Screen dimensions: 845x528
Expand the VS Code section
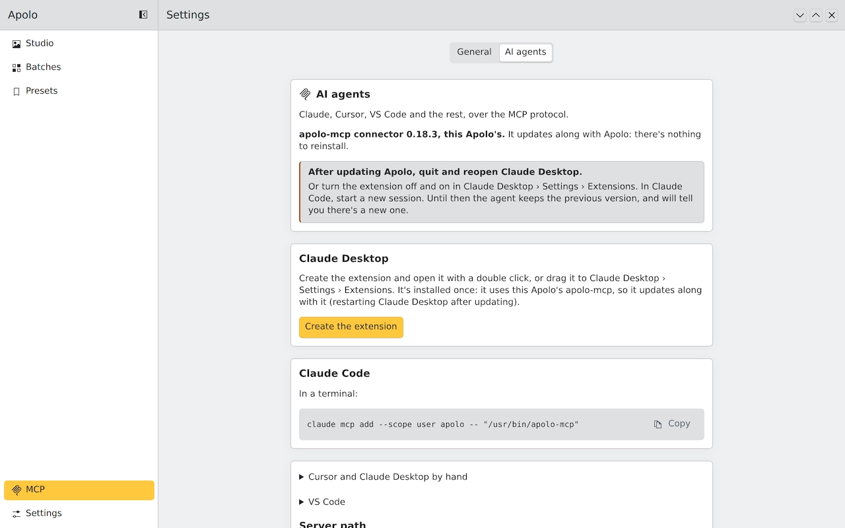coord(322,502)
